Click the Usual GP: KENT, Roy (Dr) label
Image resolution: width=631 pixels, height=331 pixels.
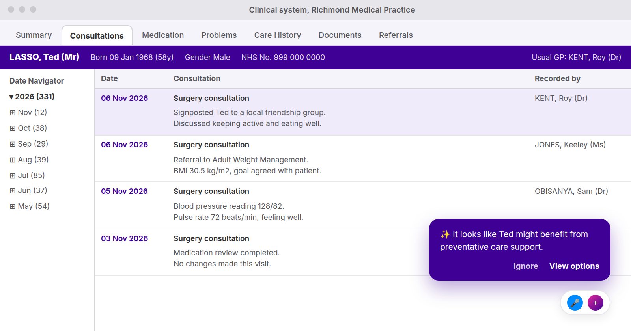coord(577,57)
